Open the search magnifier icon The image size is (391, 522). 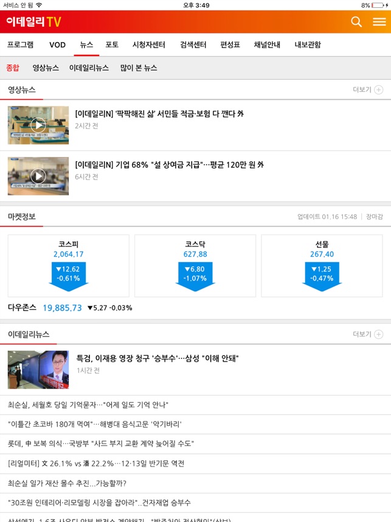pyautogui.click(x=356, y=22)
